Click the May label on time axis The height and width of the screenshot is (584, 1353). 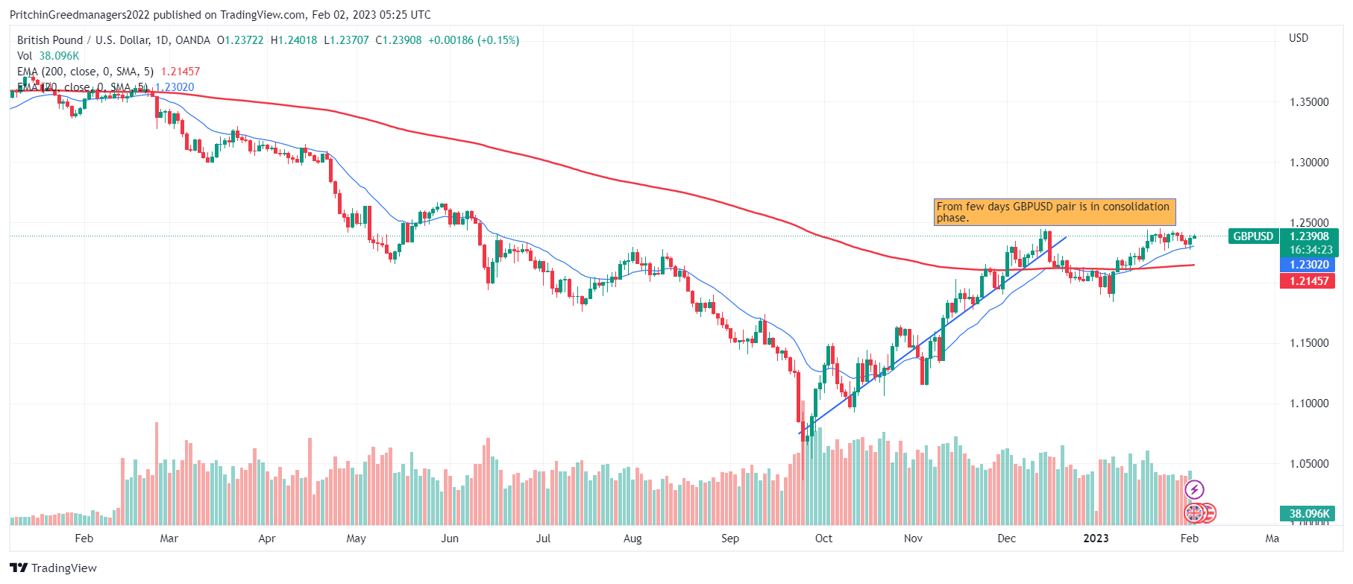click(x=357, y=539)
